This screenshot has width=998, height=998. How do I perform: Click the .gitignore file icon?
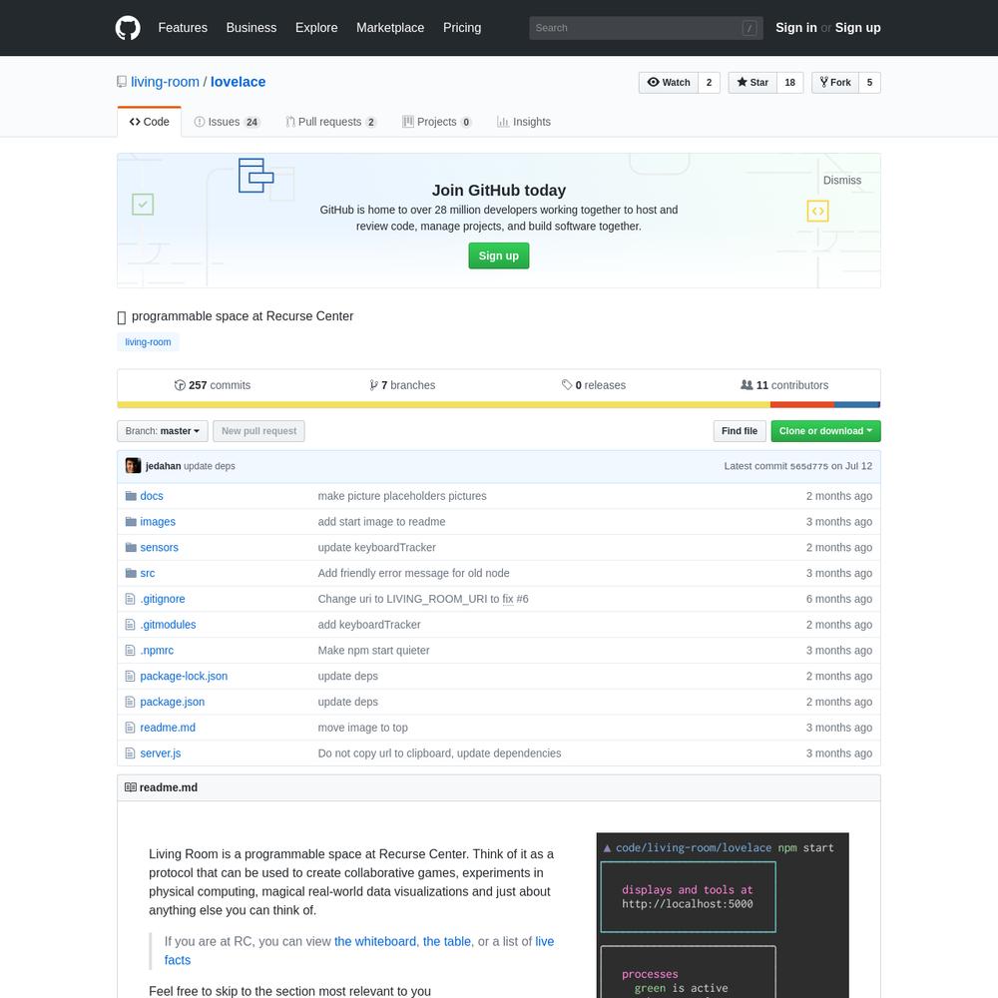[130, 599]
